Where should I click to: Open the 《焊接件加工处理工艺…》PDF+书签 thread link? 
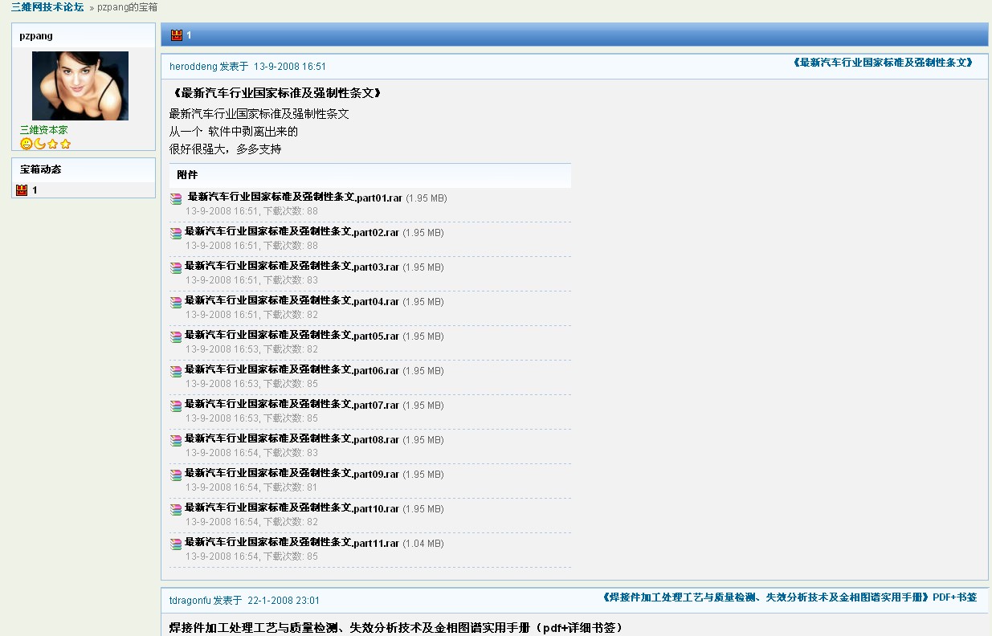click(x=789, y=597)
